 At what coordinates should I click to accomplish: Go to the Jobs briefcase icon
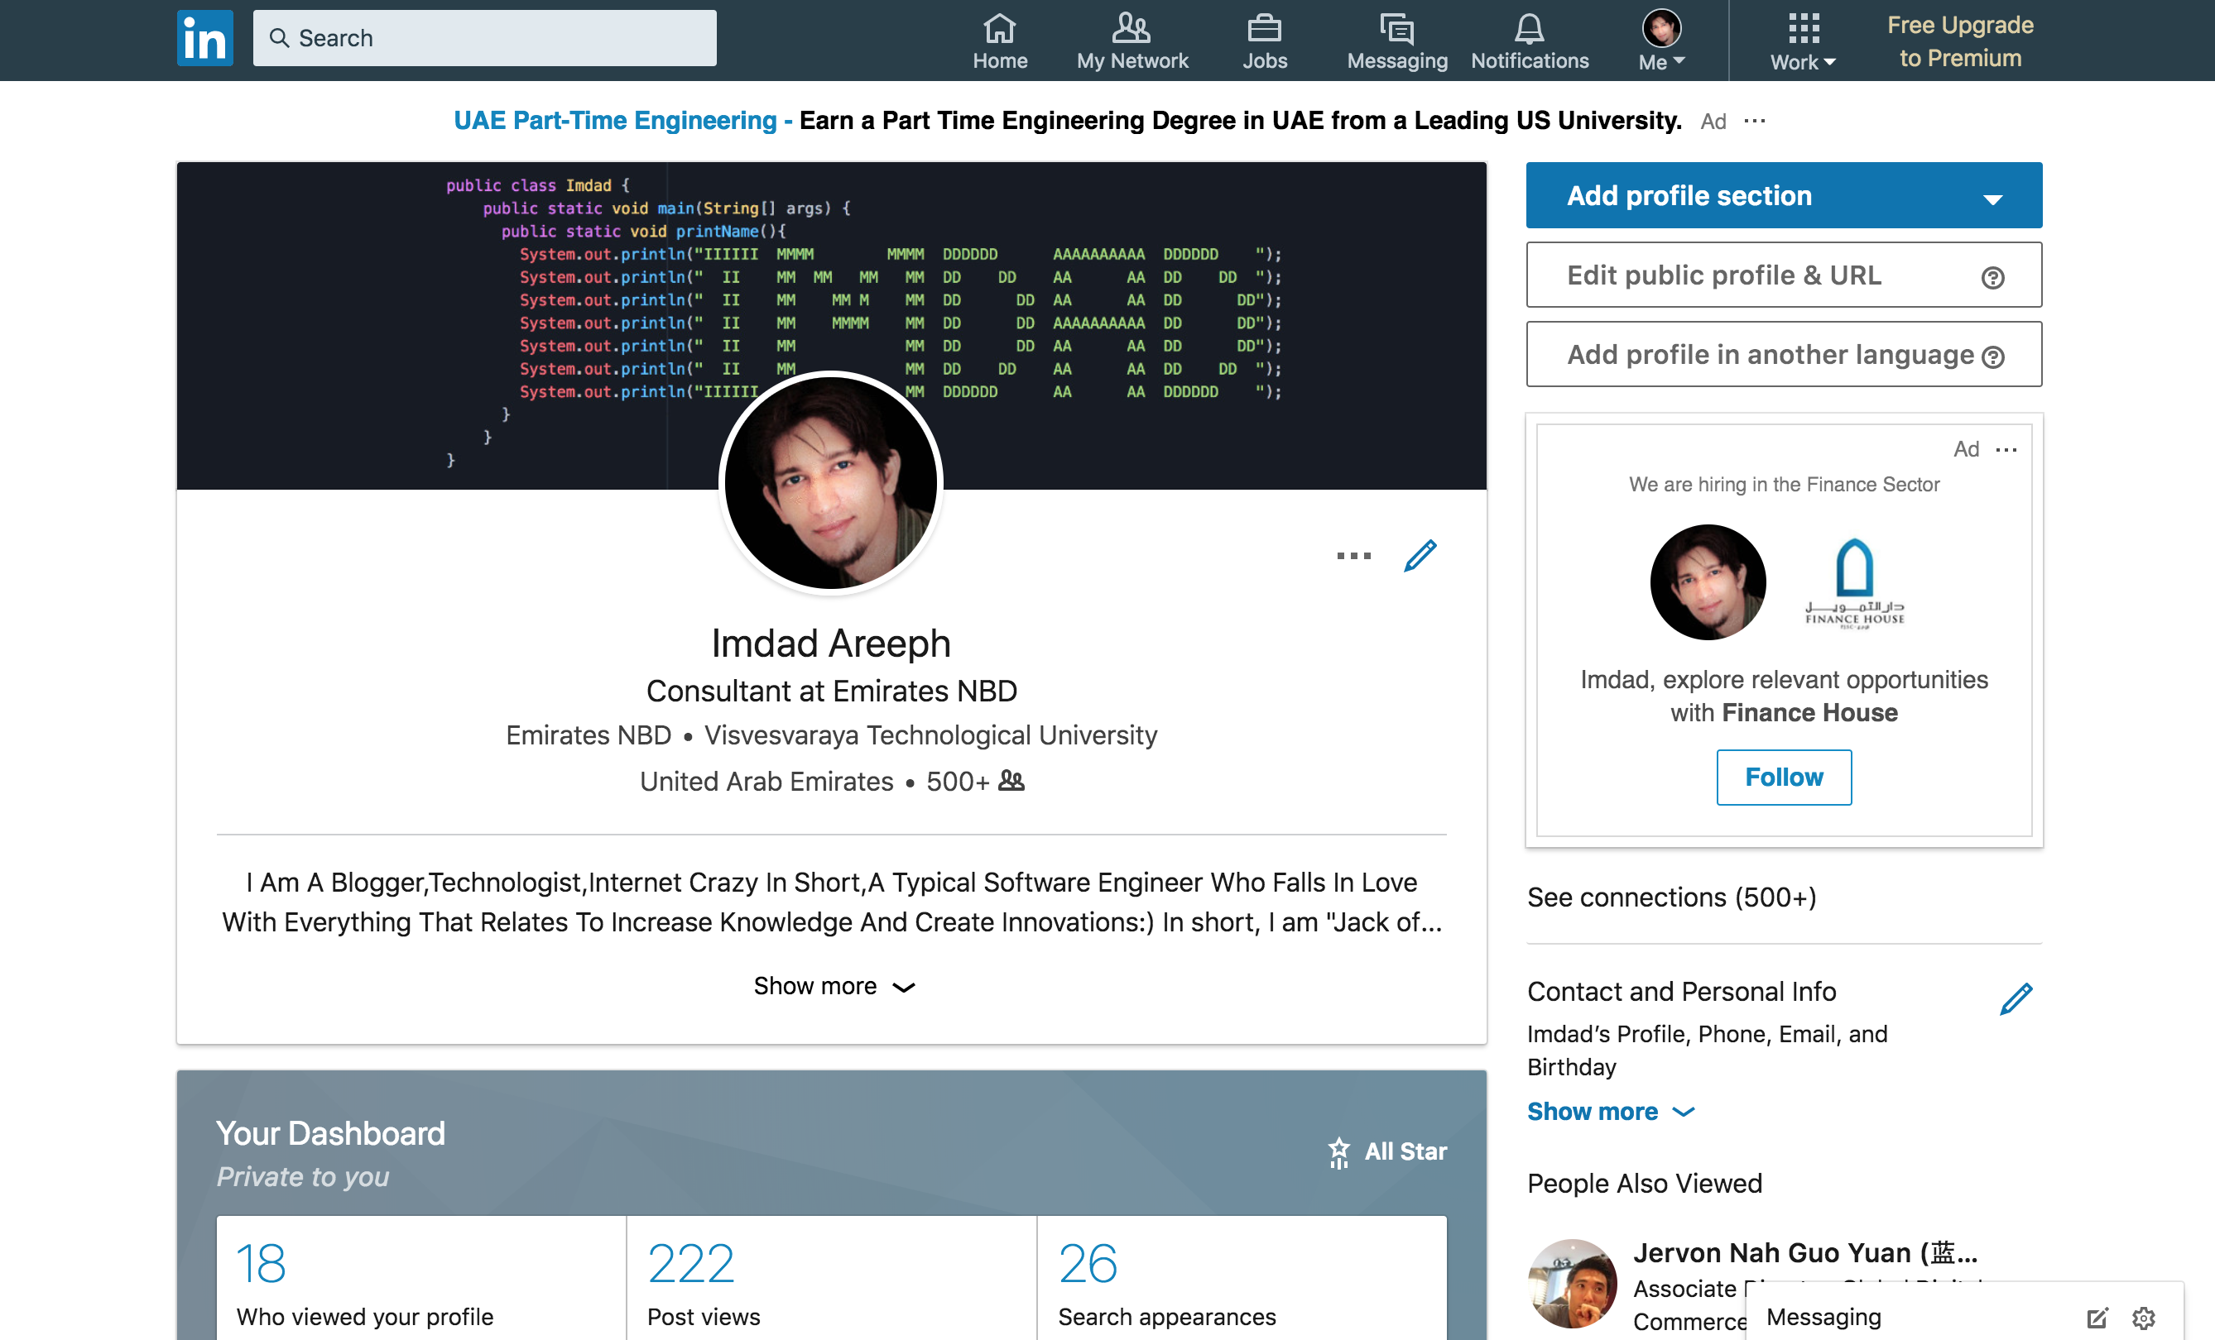click(x=1264, y=30)
